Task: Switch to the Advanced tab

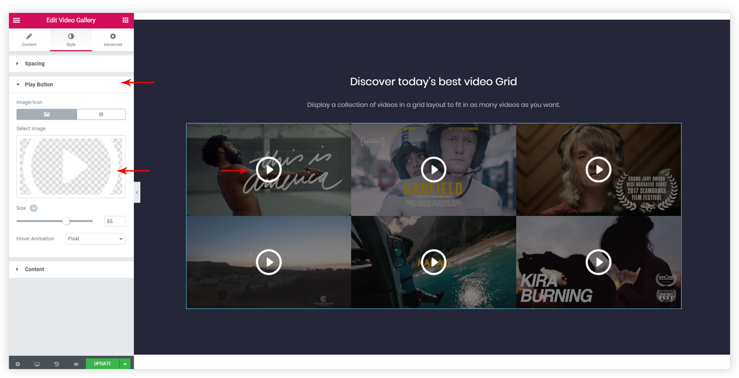Action: [113, 40]
